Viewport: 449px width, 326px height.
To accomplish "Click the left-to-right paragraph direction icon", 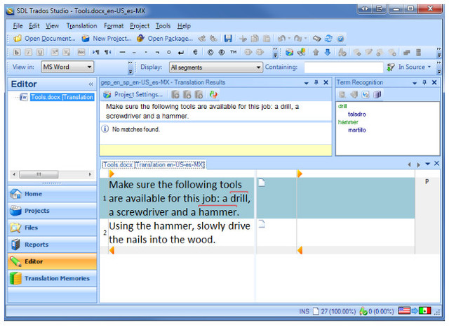I will coord(95,52).
